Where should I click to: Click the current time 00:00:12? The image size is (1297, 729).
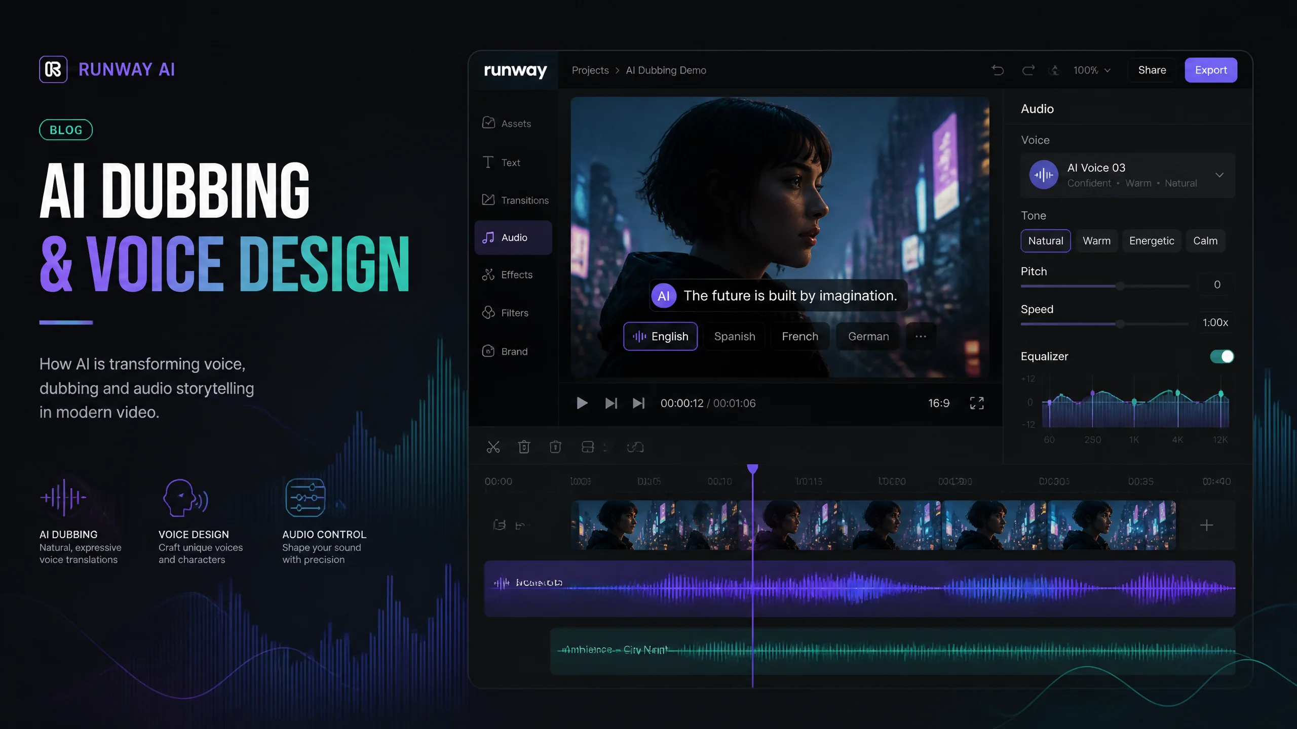682,403
